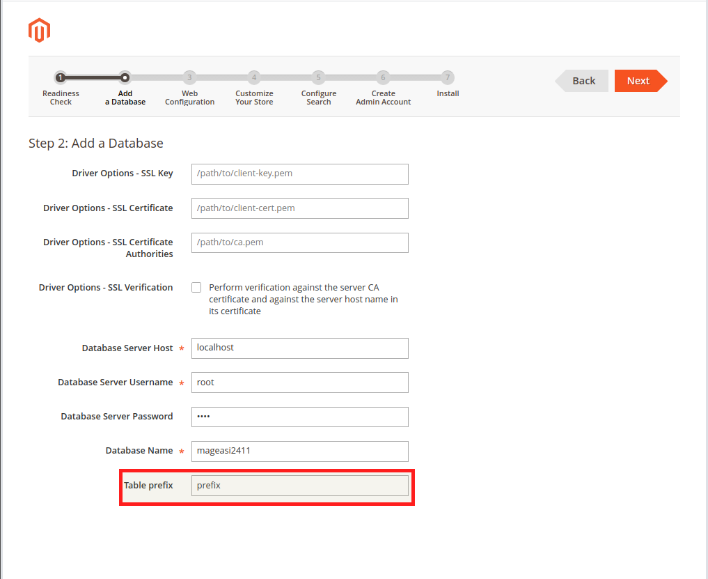This screenshot has width=708, height=579.
Task: Click the SSL Certificate path field
Action: 299,208
